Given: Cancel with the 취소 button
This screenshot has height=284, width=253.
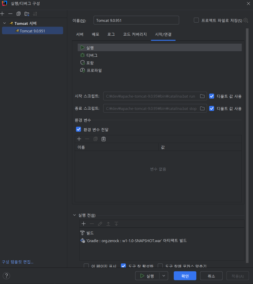Looking at the screenshot, I should tap(211, 276).
